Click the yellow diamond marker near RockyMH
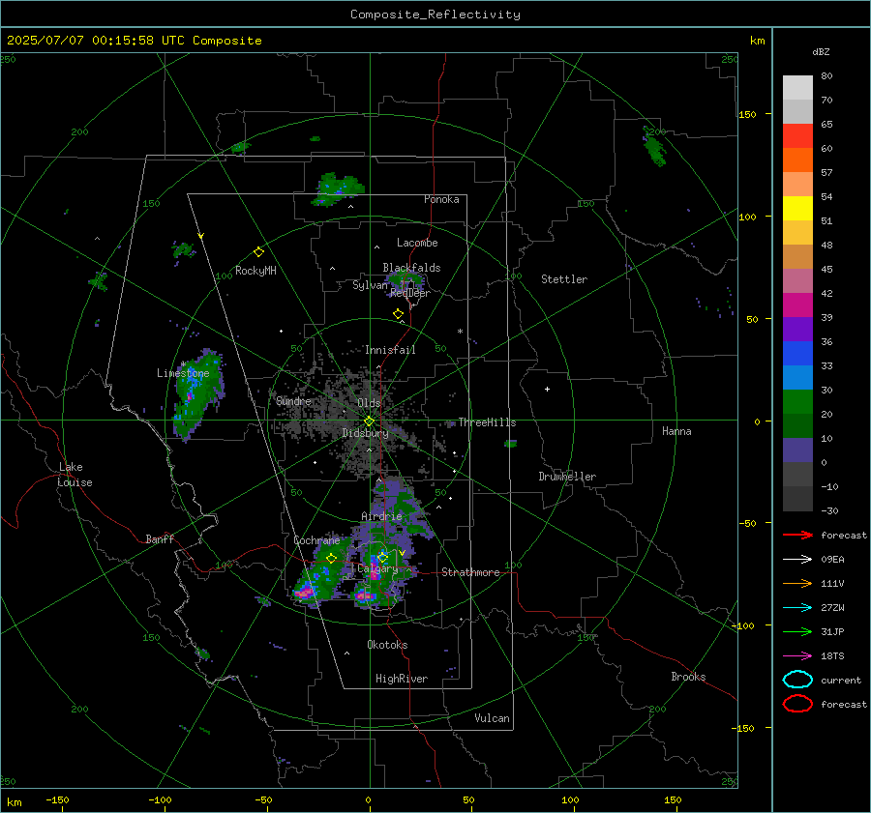This screenshot has width=871, height=813. (x=258, y=252)
